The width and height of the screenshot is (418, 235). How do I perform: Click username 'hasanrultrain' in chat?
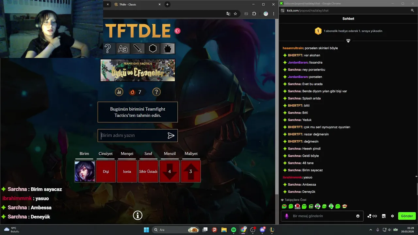tap(293, 48)
